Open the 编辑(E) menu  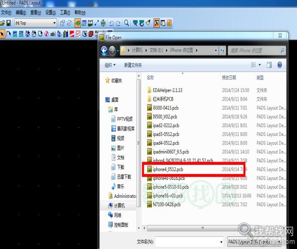(21, 13)
